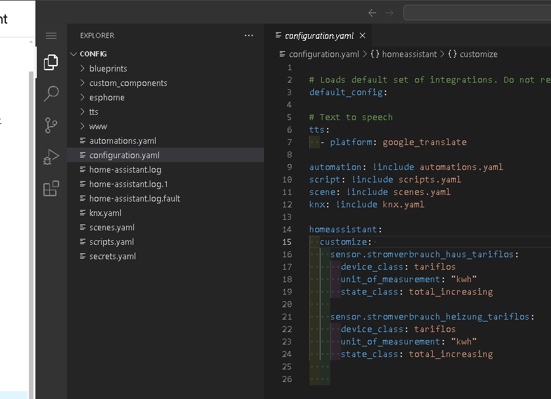Close the configuration.yaml tab
This screenshot has width=551, height=399.
(363, 35)
